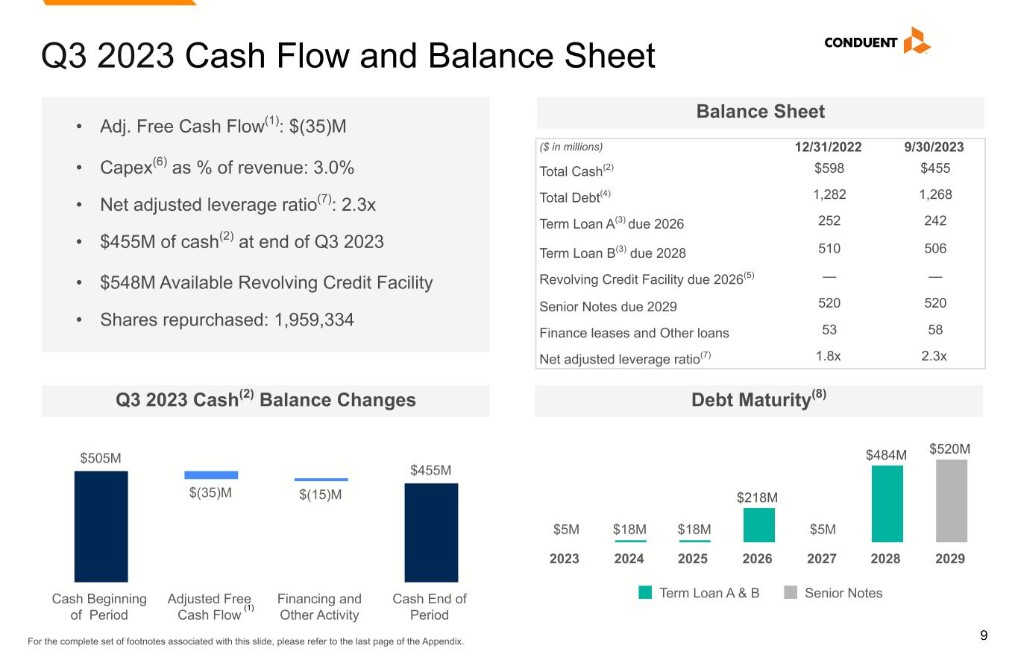Select the $505M Cash Beginning of Period bar
1018x654 pixels.
click(x=101, y=526)
